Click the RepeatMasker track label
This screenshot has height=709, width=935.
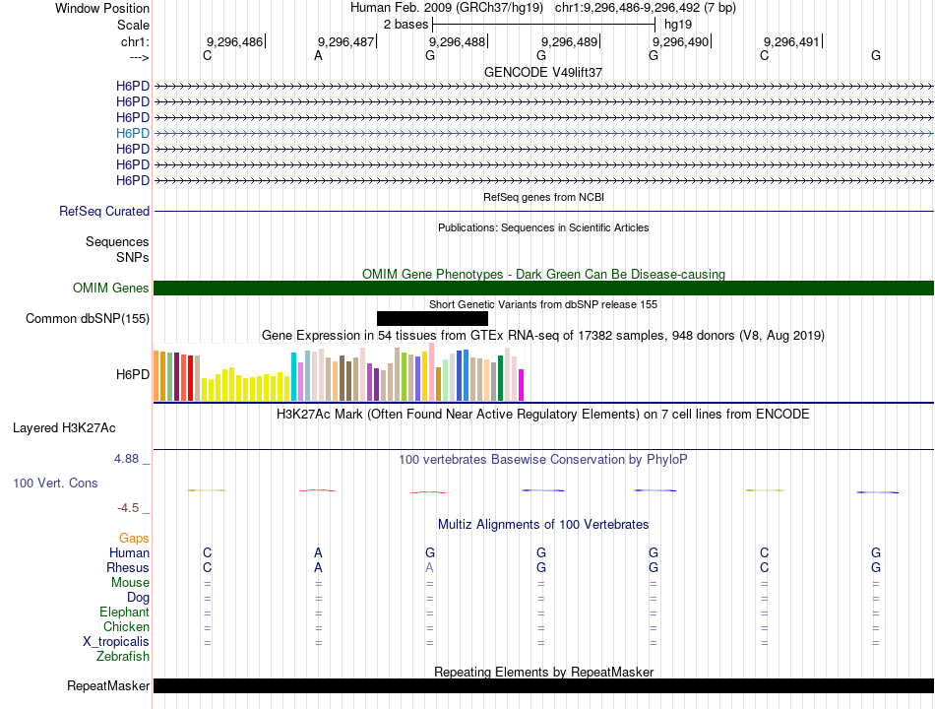(108, 685)
